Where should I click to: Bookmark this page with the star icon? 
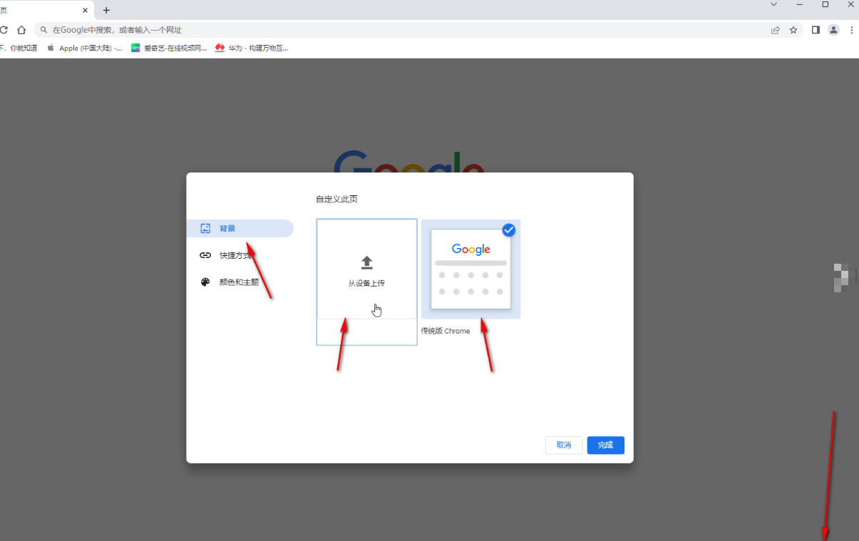pos(793,30)
